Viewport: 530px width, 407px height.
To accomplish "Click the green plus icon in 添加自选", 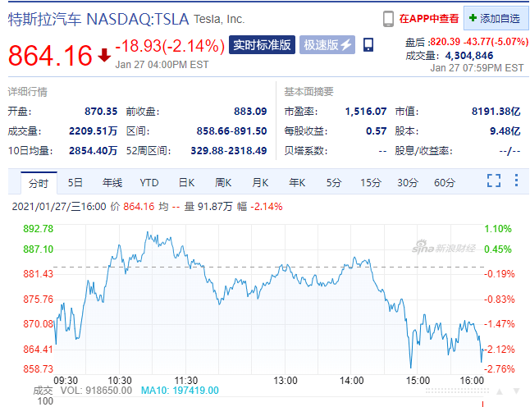I will pos(473,18).
